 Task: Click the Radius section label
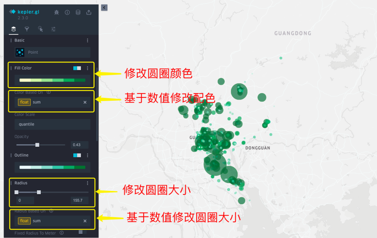click(x=21, y=183)
